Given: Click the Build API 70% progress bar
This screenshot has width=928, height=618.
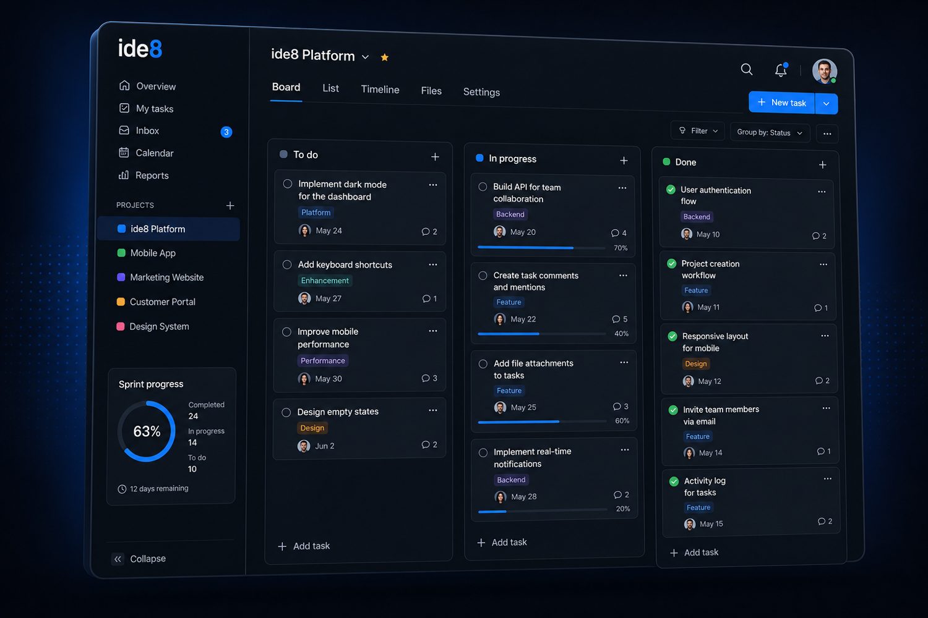Looking at the screenshot, I should (x=541, y=248).
